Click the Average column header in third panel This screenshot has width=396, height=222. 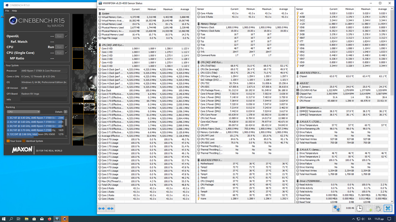[x=380, y=9]
